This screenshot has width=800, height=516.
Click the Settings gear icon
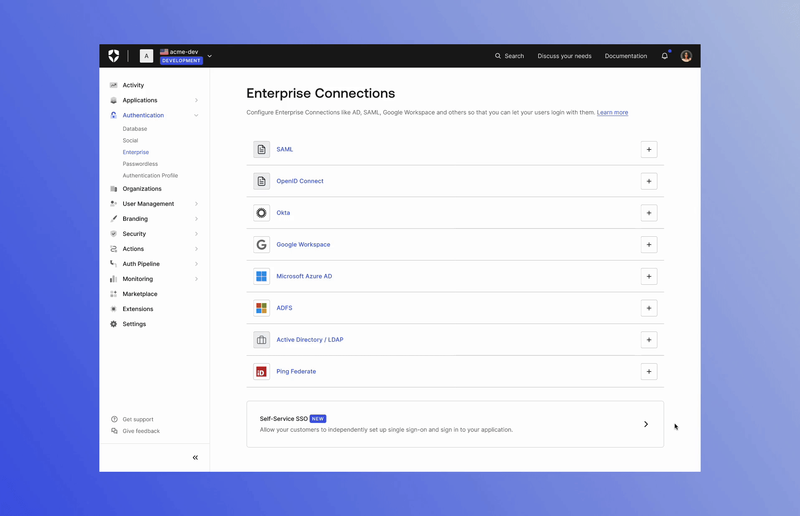tap(114, 324)
